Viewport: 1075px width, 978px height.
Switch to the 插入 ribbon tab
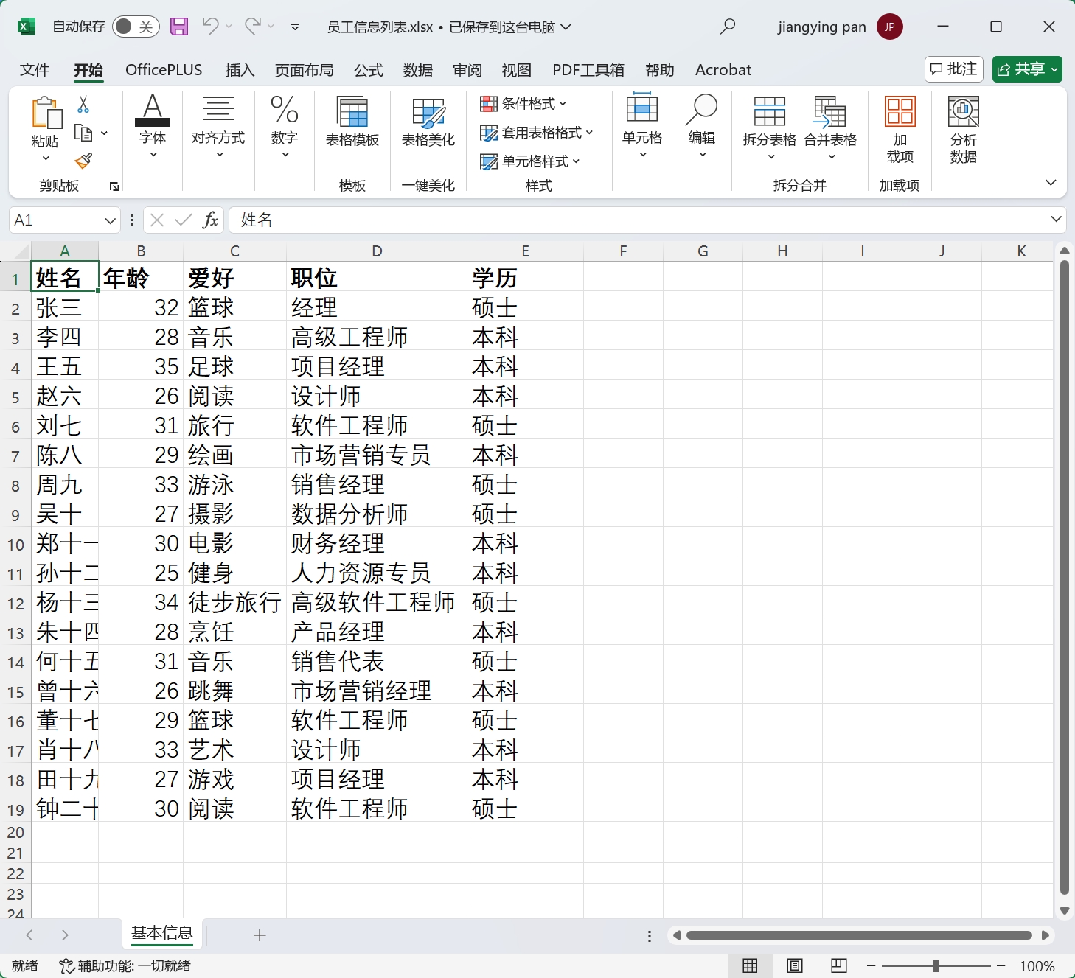click(239, 69)
